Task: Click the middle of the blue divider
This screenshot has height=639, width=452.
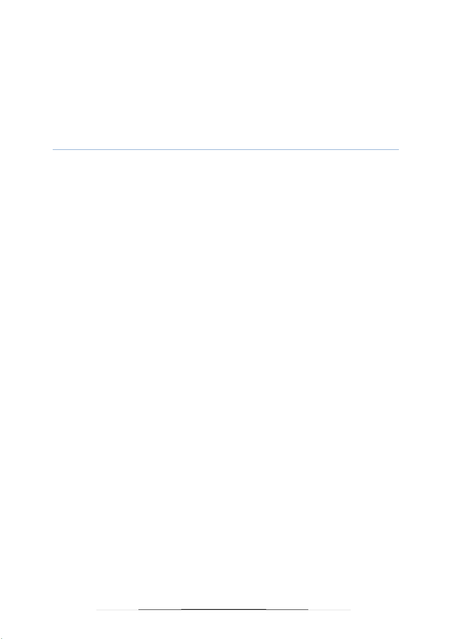Action: coord(226,150)
